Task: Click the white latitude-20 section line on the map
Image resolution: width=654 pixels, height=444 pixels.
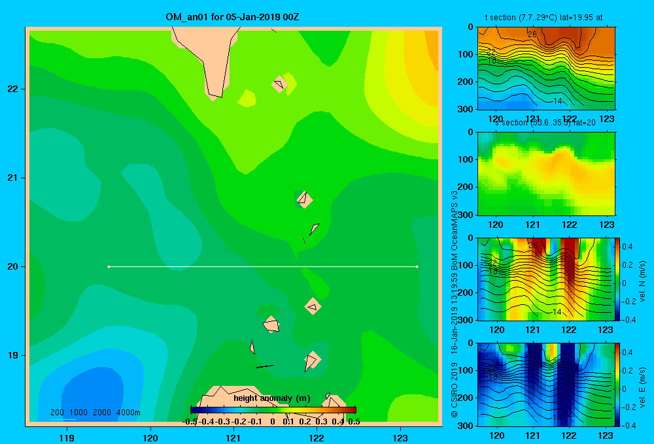Action: [x=263, y=266]
